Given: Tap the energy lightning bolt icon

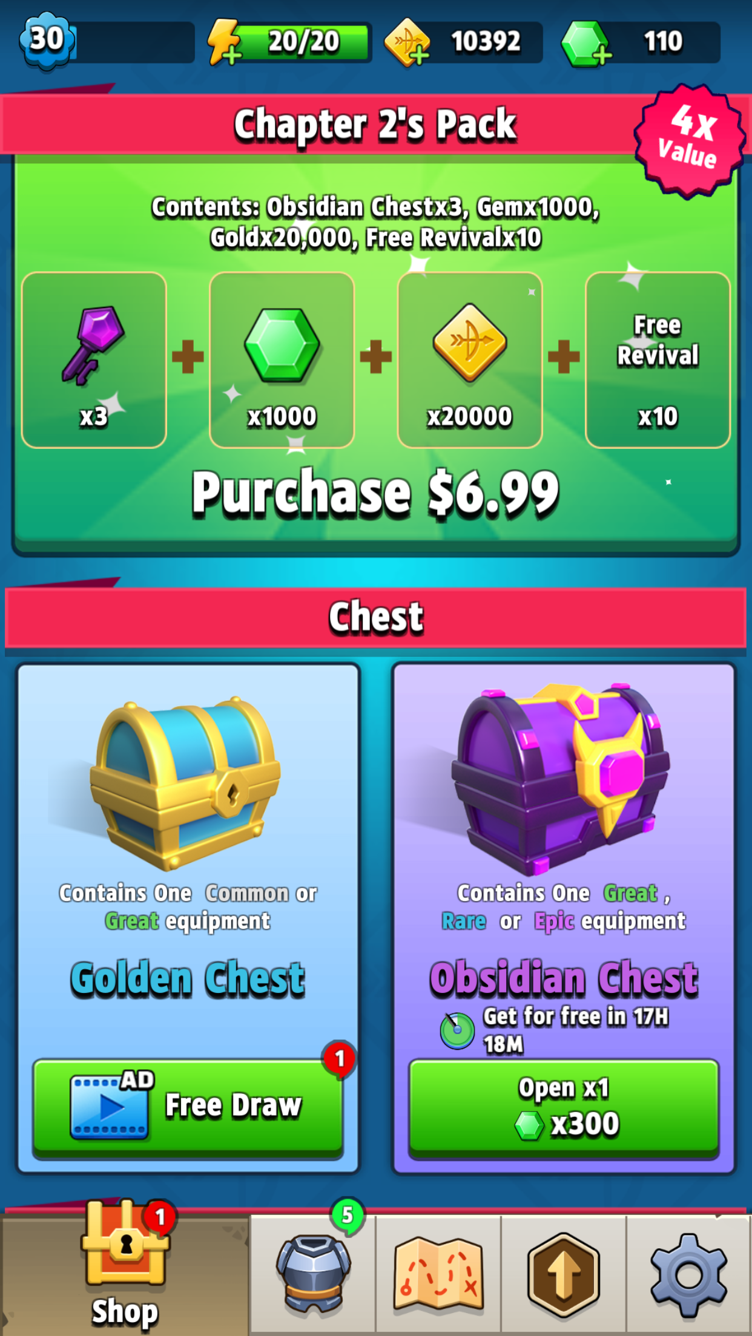Looking at the screenshot, I should point(223,41).
